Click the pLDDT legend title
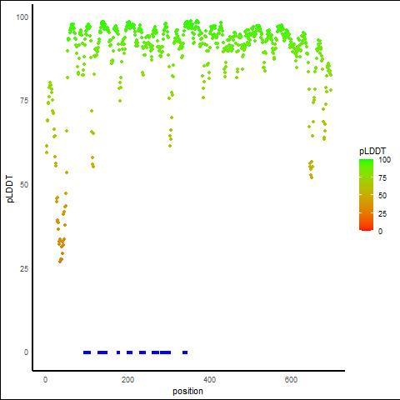Screen dimensions: 400x400 [x=372, y=152]
